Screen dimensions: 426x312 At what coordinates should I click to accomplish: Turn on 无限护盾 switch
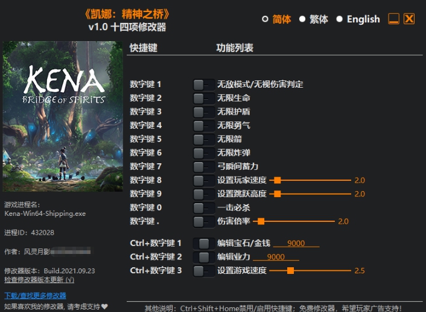[x=204, y=112]
